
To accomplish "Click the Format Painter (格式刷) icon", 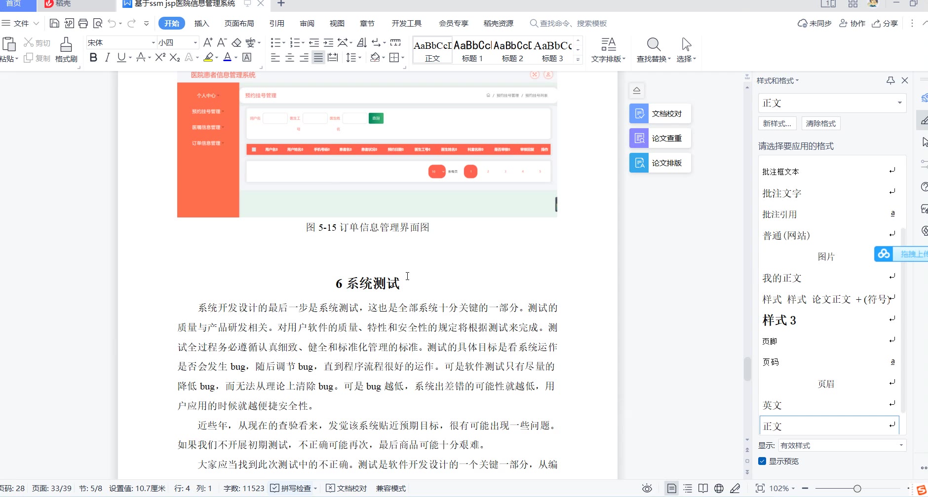I will [x=66, y=49].
